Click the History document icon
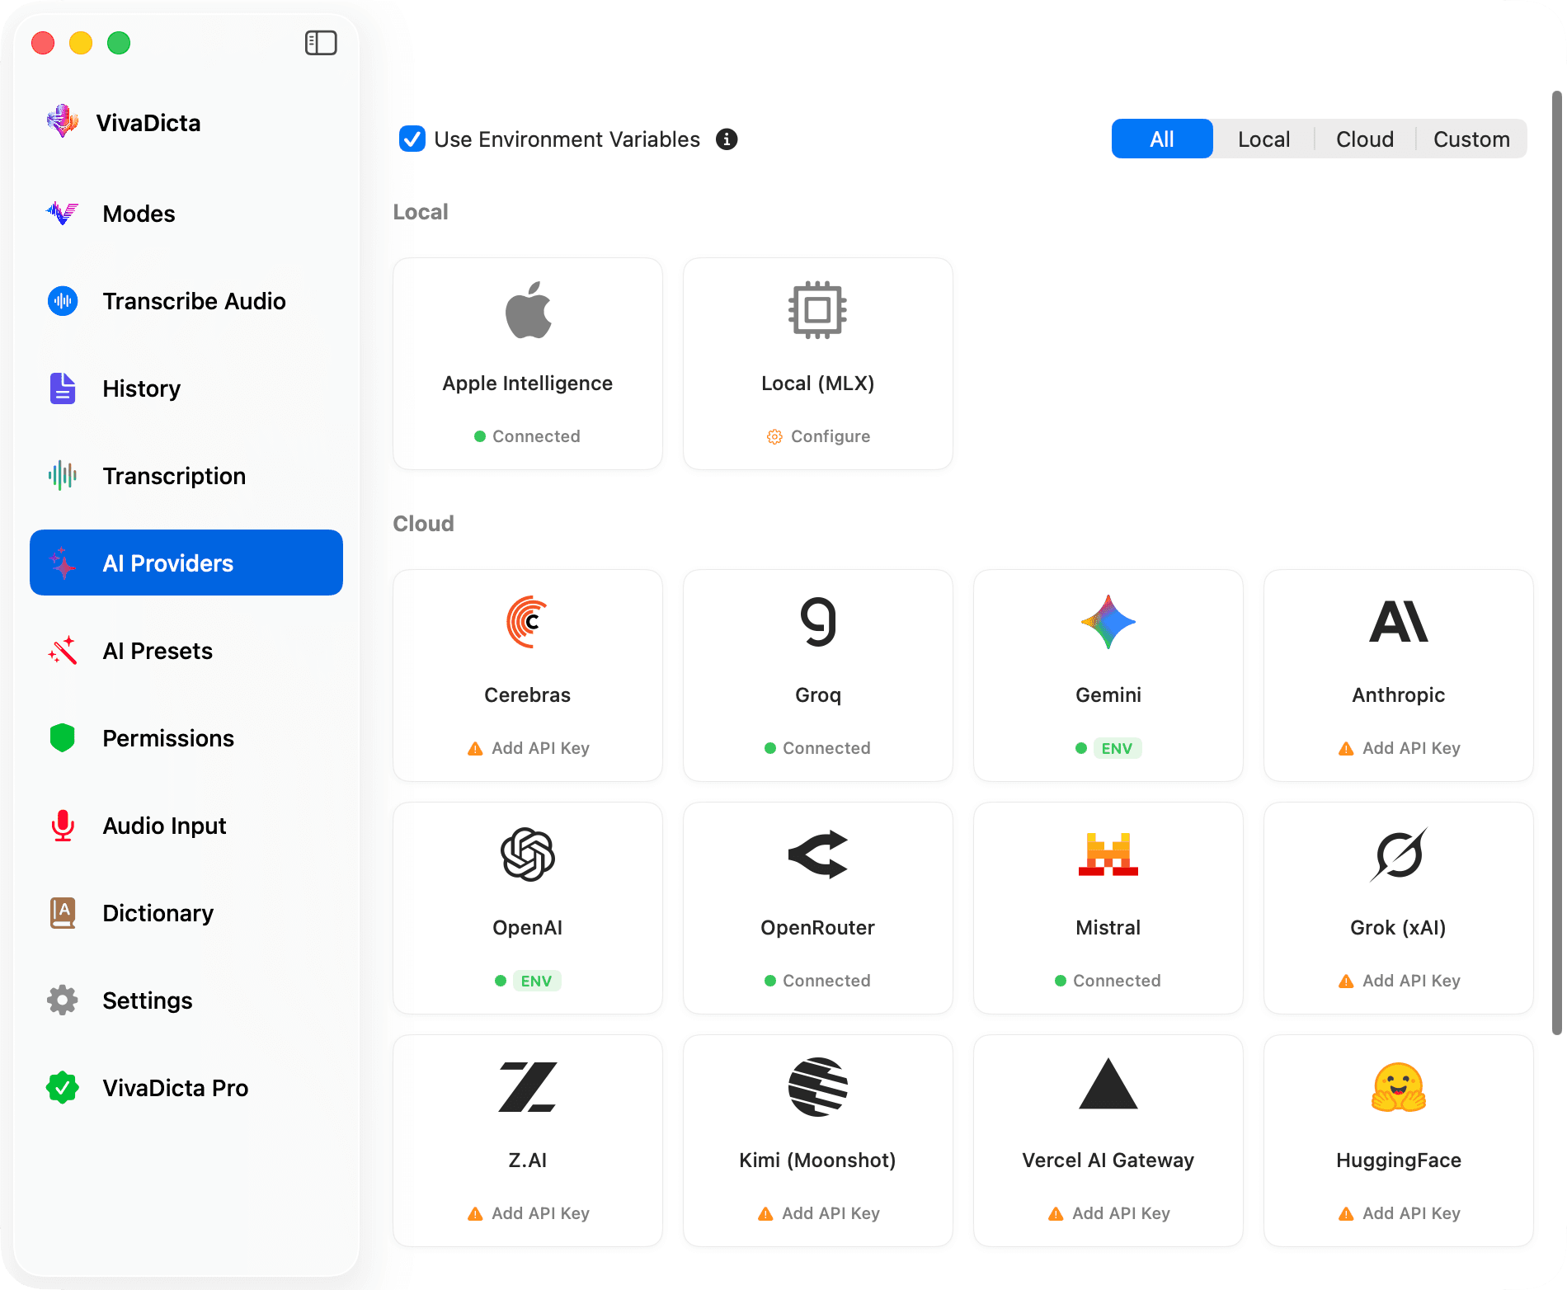 coord(62,388)
